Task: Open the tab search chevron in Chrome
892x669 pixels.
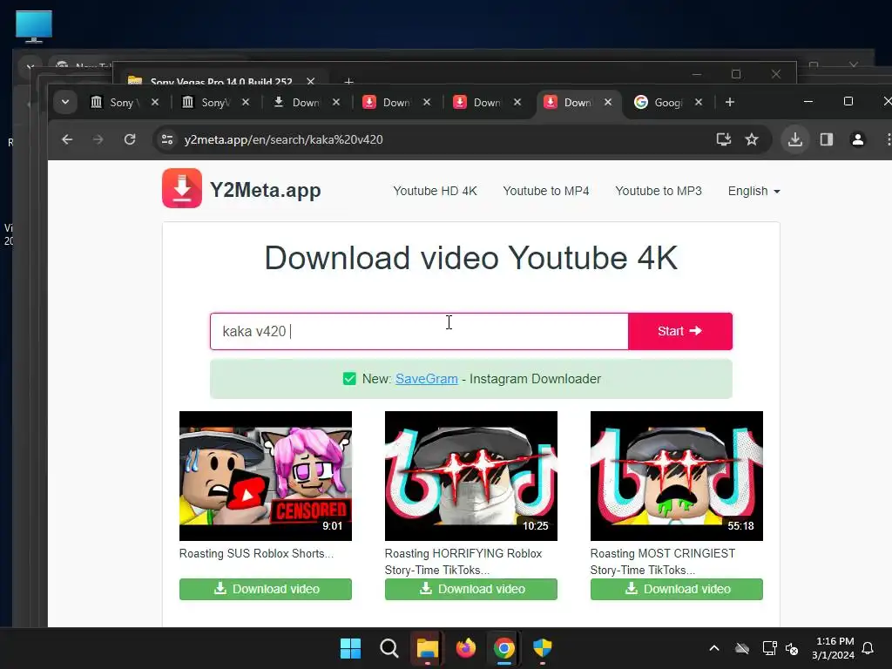Action: [64, 103]
